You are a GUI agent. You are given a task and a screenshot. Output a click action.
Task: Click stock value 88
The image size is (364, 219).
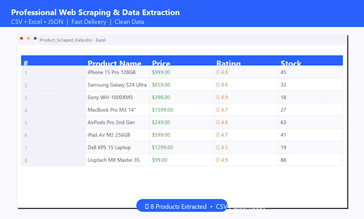[283, 160]
